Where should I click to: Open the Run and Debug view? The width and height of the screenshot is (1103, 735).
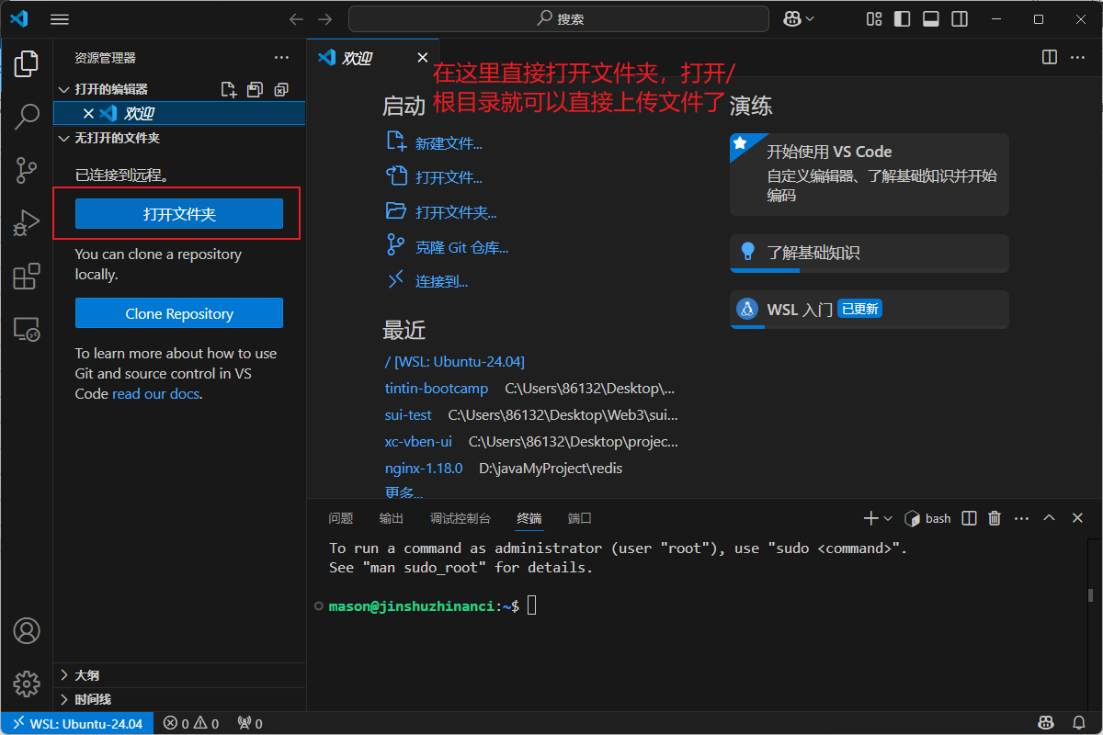[x=27, y=223]
